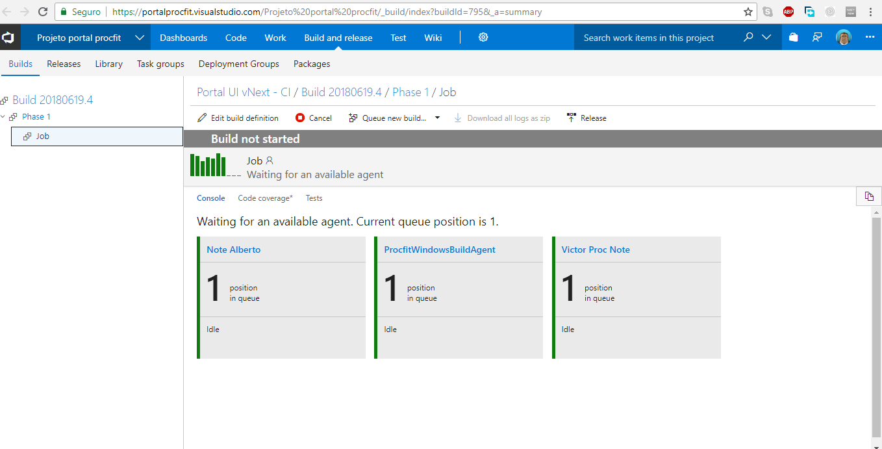Screen dimensions: 882x449
Task: Click the send feedback icon
Action: pos(817,37)
